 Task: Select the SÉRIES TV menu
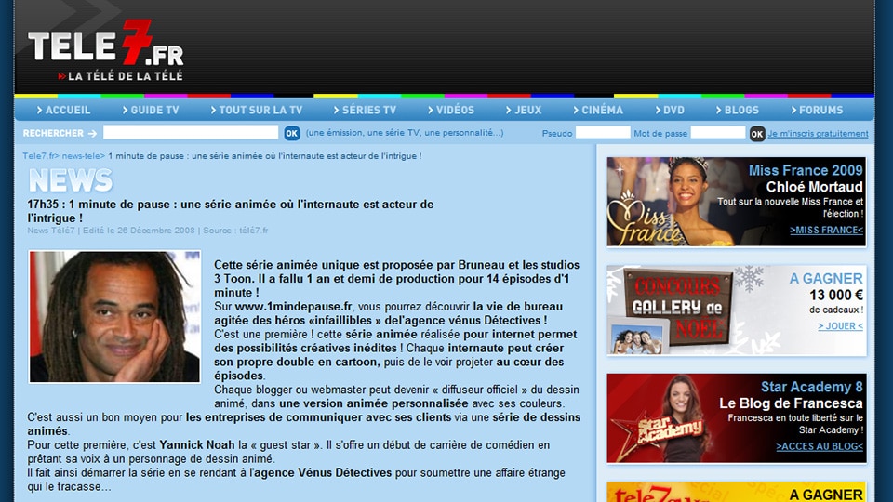pos(365,110)
